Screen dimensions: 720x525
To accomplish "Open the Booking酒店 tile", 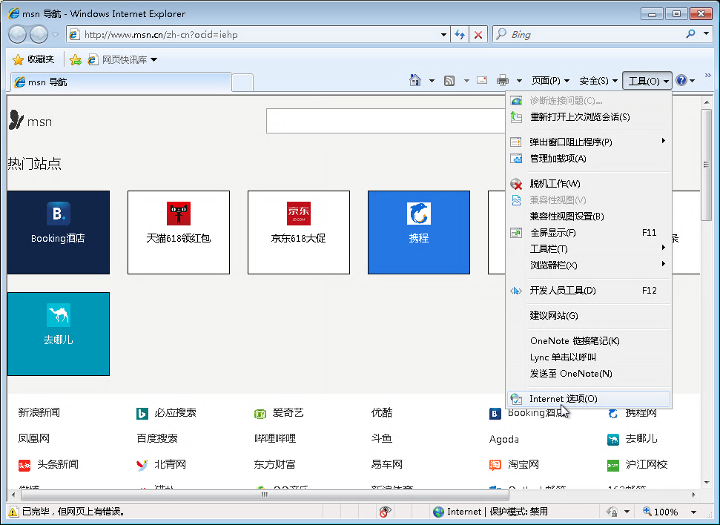I will coord(59,232).
